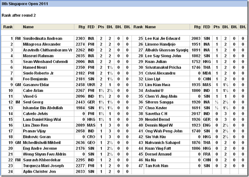This screenshot has width=249, height=177.
Task: Click on 'Suelo Roberto Jr'
Action: [38, 73]
